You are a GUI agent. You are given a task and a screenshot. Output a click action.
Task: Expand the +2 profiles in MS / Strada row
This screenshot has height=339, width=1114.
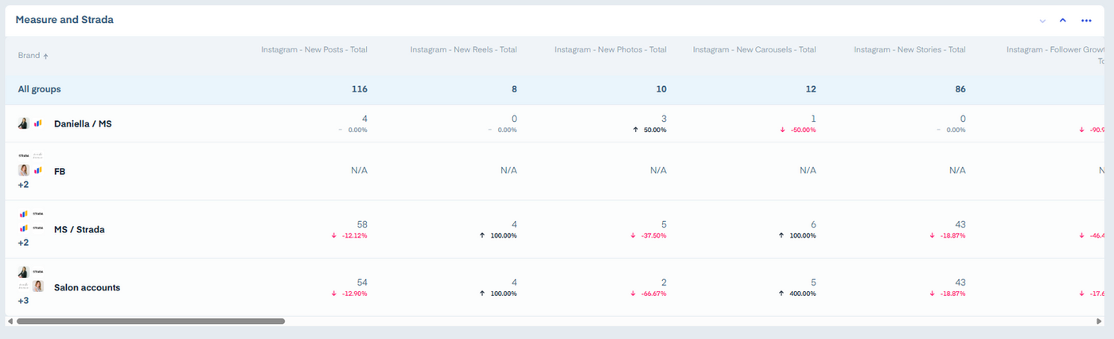click(23, 243)
